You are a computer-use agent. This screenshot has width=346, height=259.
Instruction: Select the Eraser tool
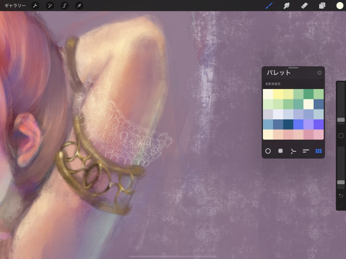point(304,6)
